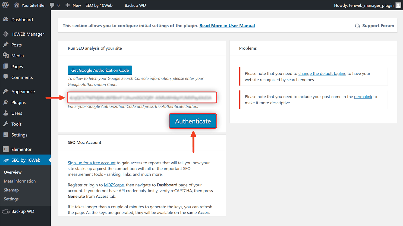Image resolution: width=403 pixels, height=226 pixels.
Task: Open the permalink link
Action: [x=363, y=96]
